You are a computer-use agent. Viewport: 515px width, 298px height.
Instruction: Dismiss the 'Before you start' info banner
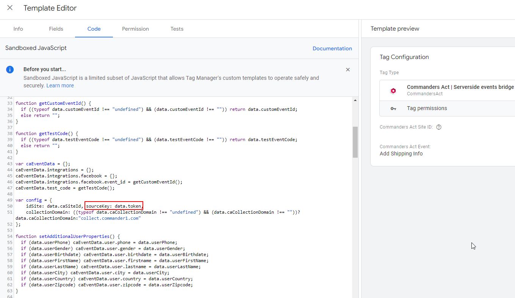coord(348,70)
